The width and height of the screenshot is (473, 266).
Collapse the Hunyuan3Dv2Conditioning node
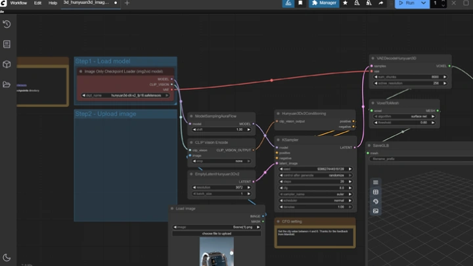point(278,114)
